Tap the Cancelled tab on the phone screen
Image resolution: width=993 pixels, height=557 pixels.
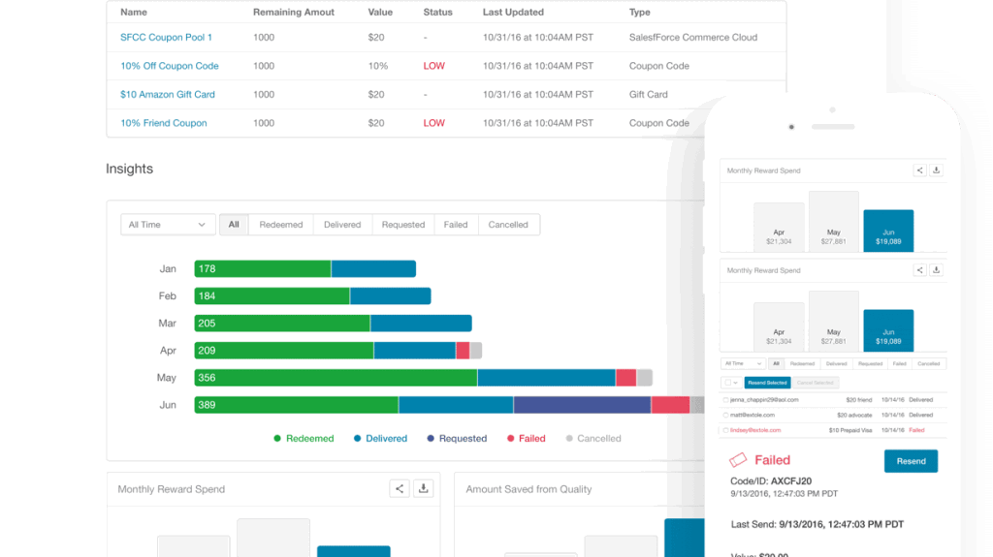(928, 364)
